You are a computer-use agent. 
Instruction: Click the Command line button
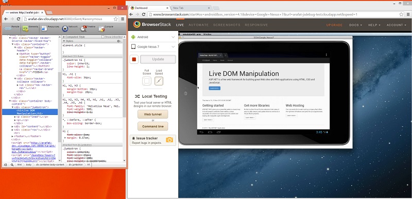[152, 126]
